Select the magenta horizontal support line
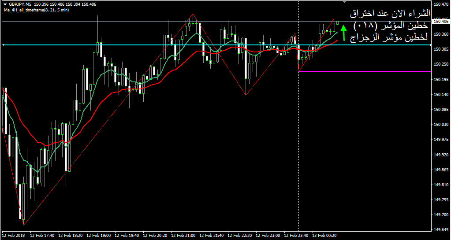 (x=362, y=71)
